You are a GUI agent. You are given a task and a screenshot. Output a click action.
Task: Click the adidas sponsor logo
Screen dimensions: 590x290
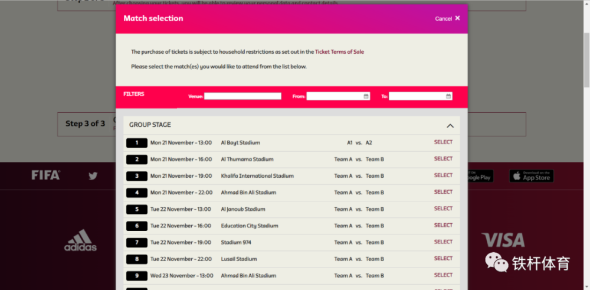80,240
